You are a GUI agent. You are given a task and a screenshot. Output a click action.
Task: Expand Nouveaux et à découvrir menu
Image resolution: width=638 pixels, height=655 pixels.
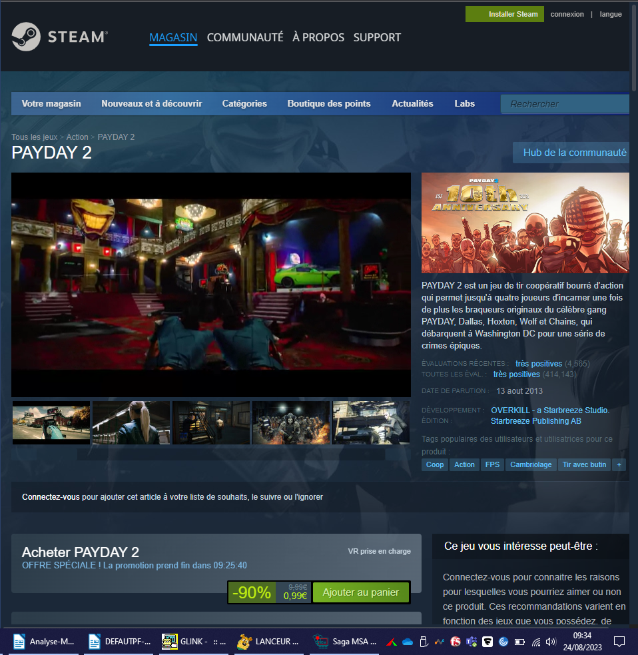pos(152,103)
